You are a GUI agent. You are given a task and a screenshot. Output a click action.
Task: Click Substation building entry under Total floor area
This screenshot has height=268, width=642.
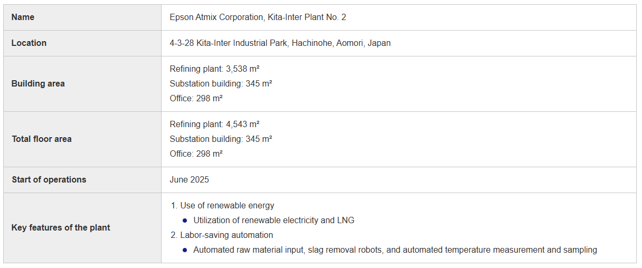point(221,139)
